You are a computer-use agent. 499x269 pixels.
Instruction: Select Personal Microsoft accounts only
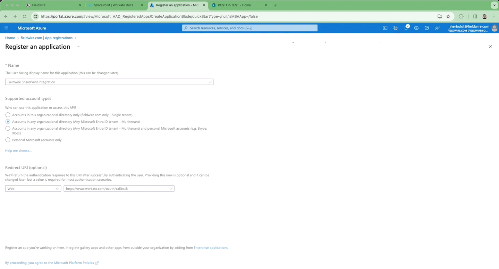8,140
